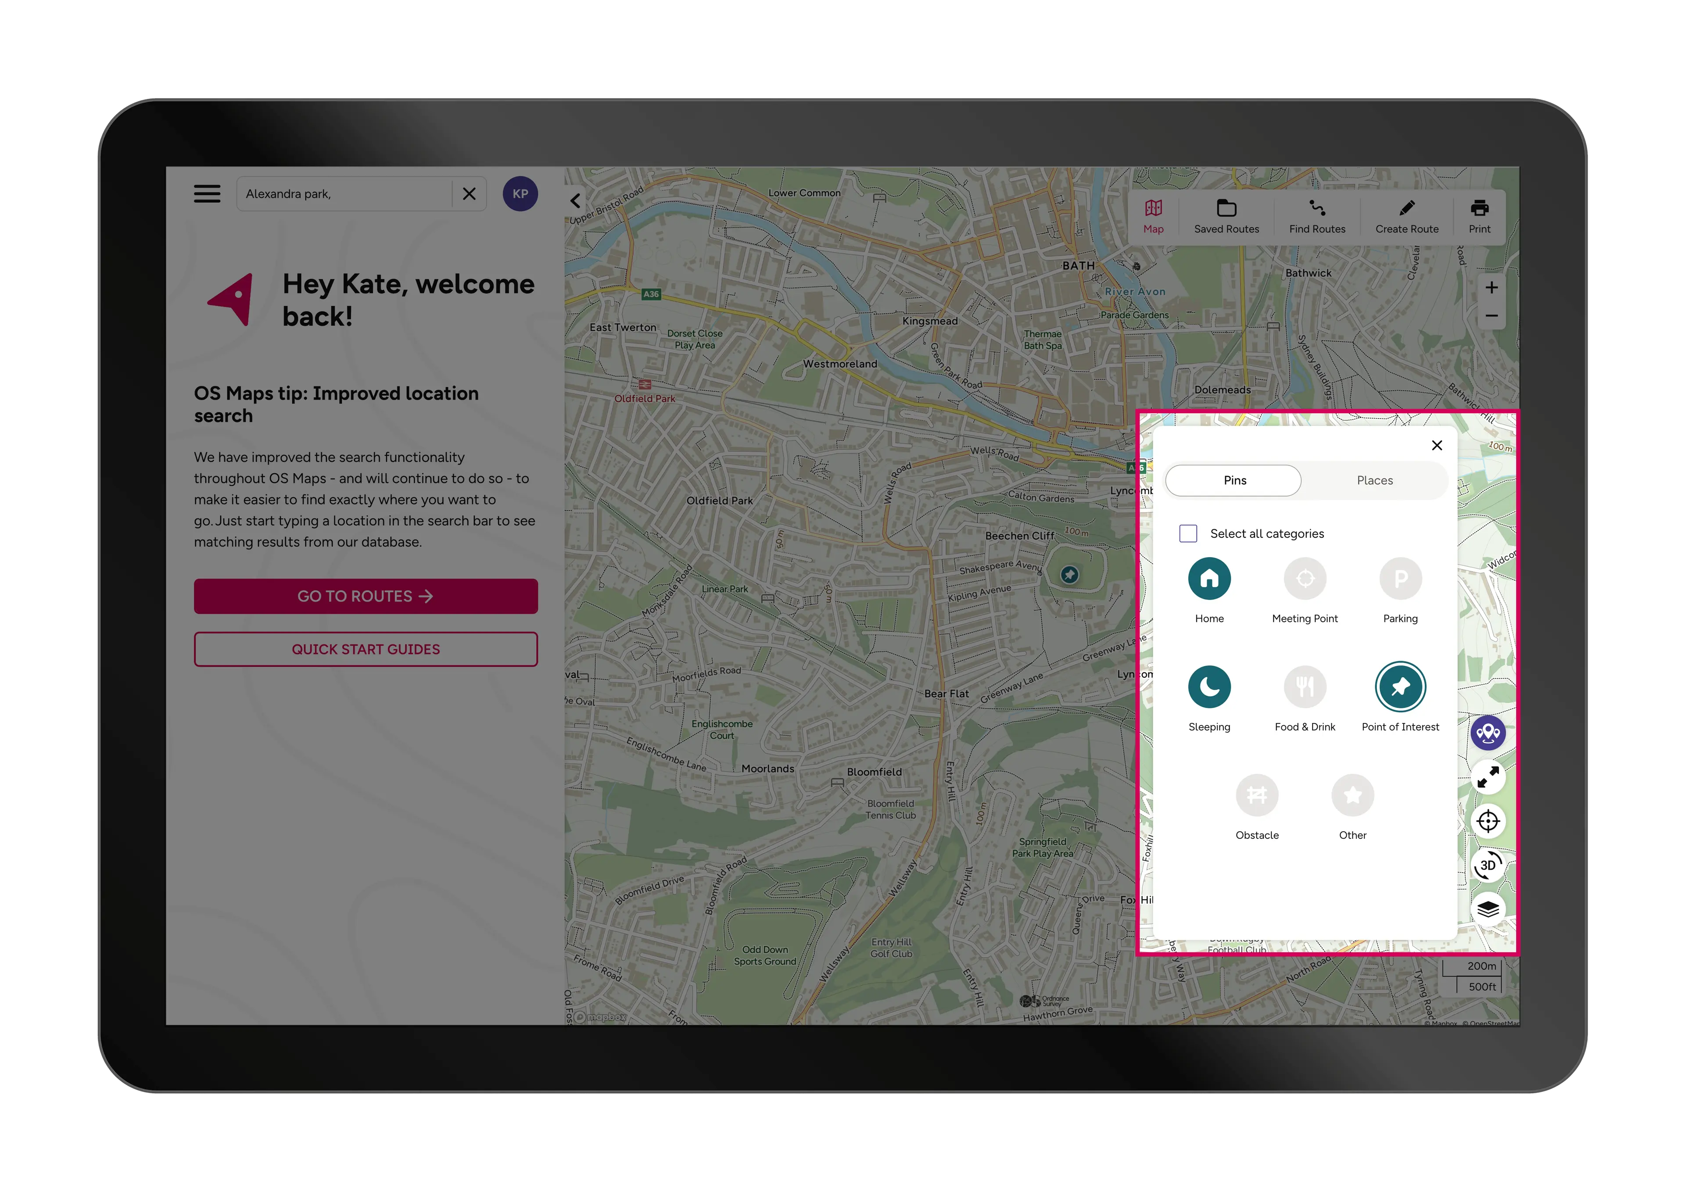Click the Dolemeads map label
The height and width of the screenshot is (1191, 1685).
pyautogui.click(x=1222, y=390)
